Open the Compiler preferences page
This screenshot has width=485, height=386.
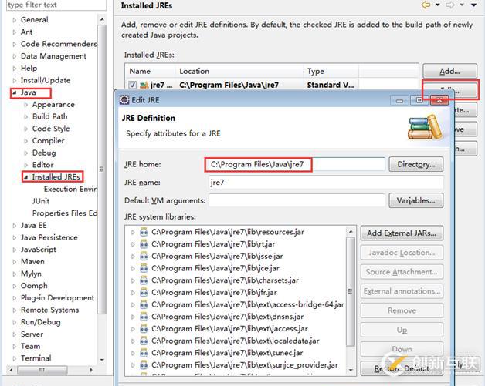[48, 141]
